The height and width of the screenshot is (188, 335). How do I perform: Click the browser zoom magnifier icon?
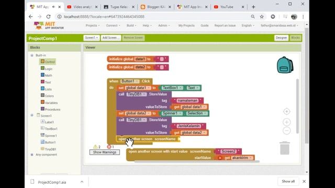click(x=253, y=16)
